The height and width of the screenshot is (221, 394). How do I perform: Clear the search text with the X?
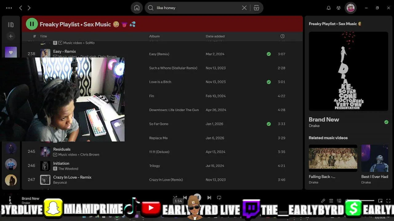[x=244, y=8]
